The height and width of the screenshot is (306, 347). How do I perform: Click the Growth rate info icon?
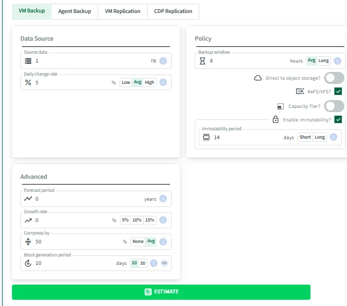(x=163, y=220)
